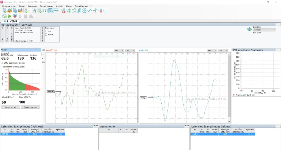Click the delete curve icon with red X
Viewport: 281px width, 150px height.
click(x=100, y=11)
